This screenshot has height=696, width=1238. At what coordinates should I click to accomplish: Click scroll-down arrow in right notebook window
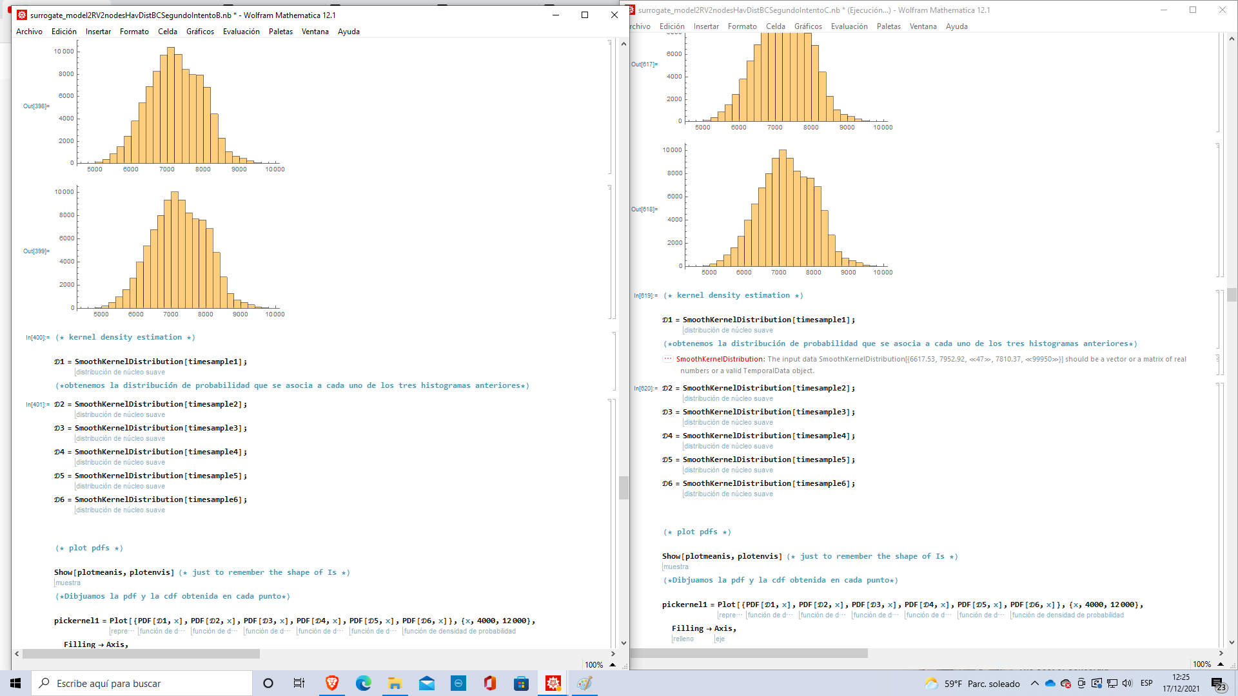pyautogui.click(x=1232, y=642)
